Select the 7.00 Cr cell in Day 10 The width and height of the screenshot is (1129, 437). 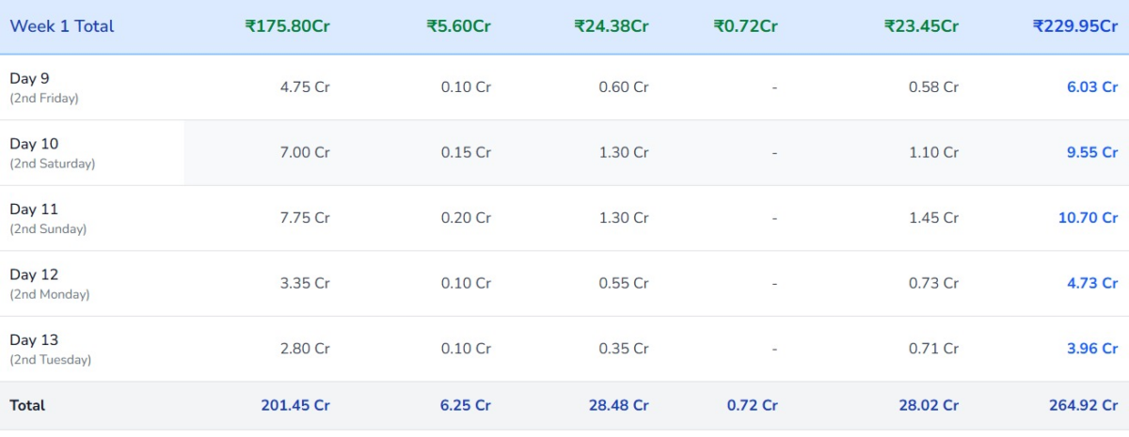pyautogui.click(x=305, y=152)
